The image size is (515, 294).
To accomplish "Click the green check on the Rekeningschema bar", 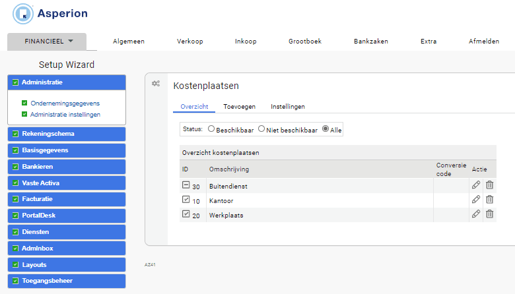I will 15,134.
